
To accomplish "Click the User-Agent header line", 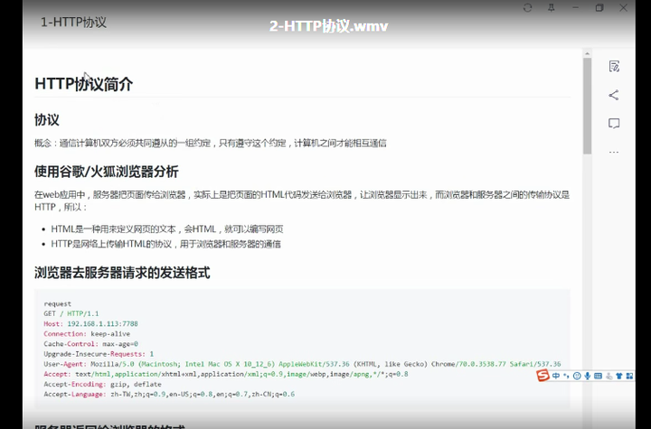I will point(302,364).
